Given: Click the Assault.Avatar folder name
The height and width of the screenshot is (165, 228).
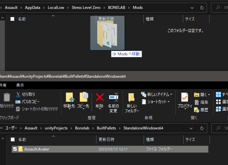Looking at the screenshot, I should point(37,149).
